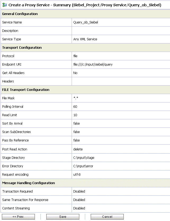Click the << Prev. button
The image size is (170, 221).
pyautogui.click(x=19, y=217)
